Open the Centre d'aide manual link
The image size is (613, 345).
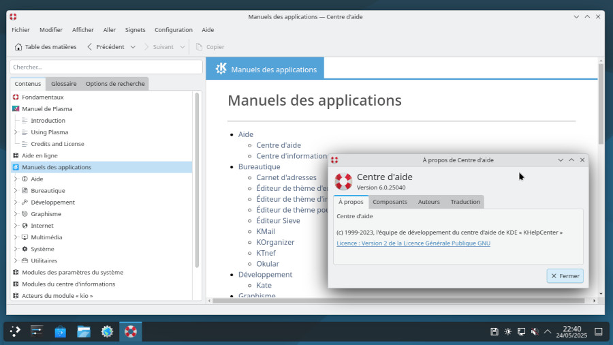[279, 145]
